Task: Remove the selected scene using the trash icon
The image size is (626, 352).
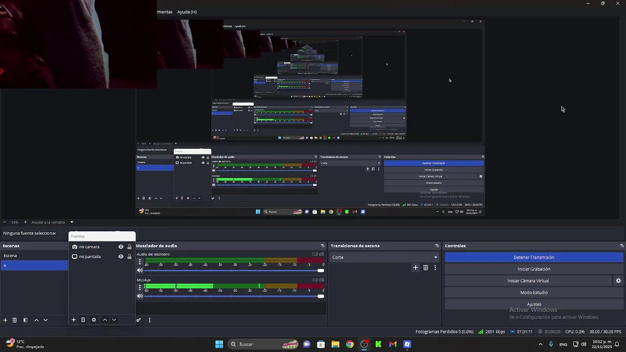Action: click(x=15, y=320)
